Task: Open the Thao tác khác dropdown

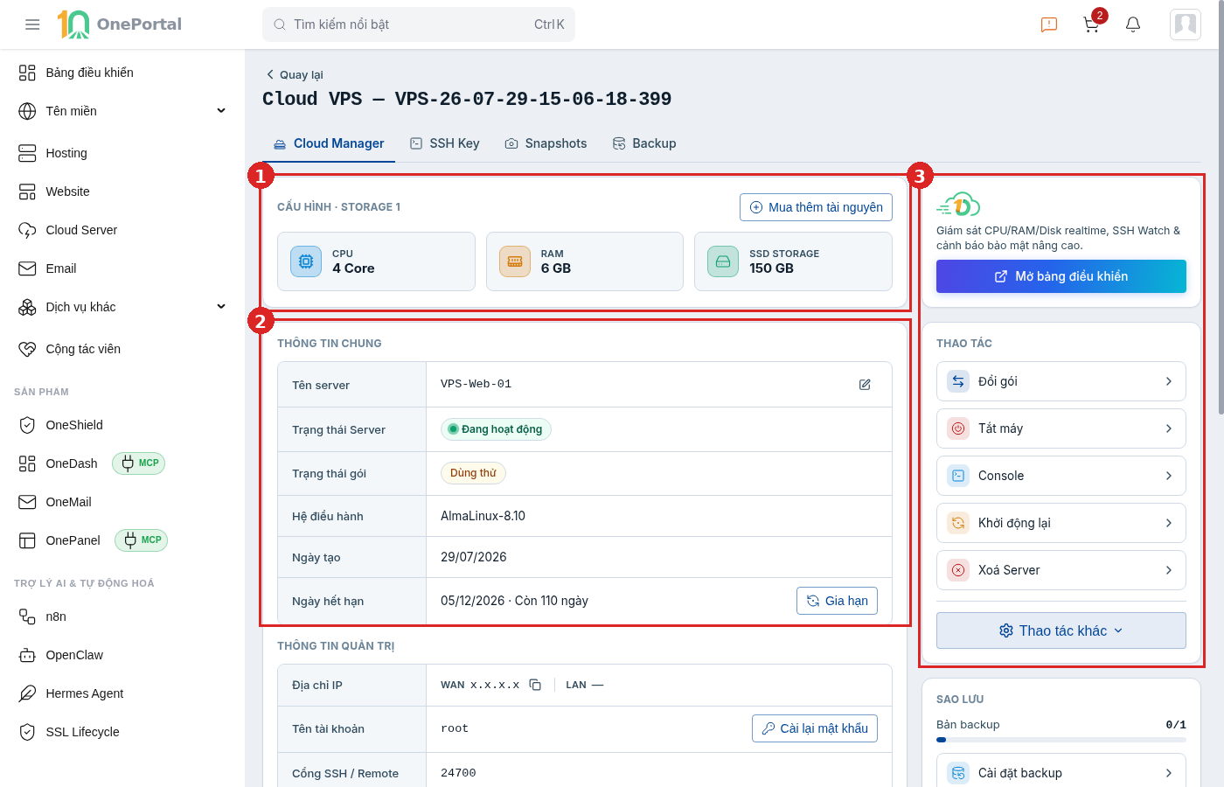Action: pos(1061,630)
